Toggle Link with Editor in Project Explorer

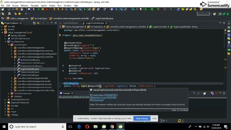tap(38, 23)
